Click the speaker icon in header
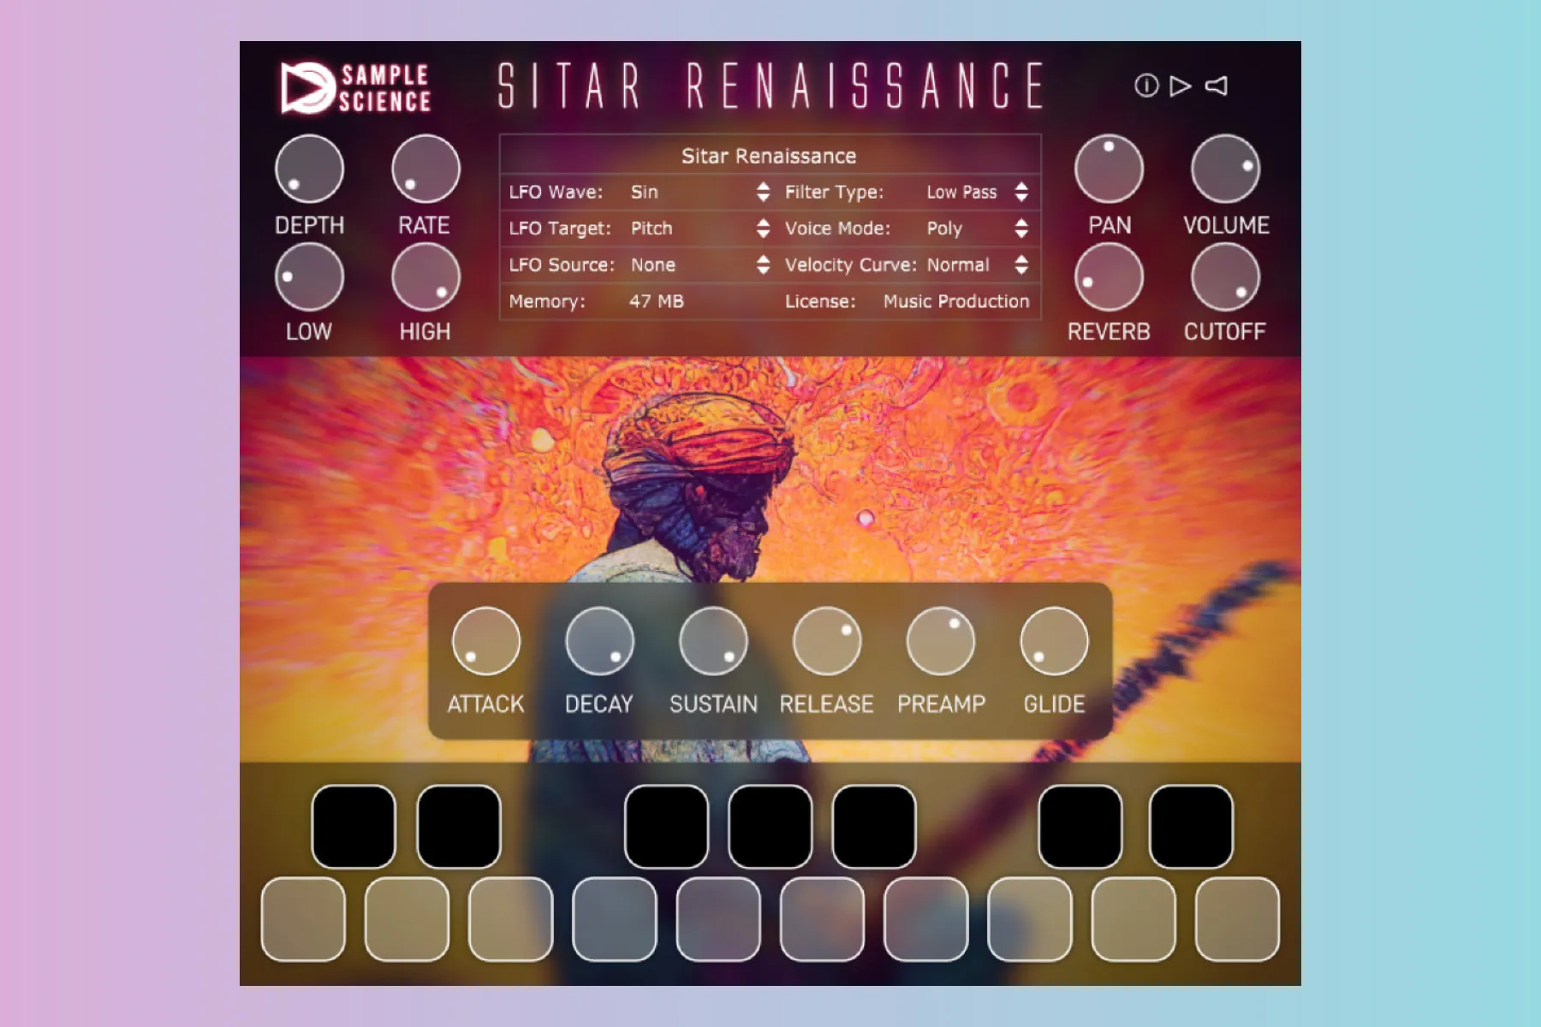The width and height of the screenshot is (1541, 1027). 1217,86
